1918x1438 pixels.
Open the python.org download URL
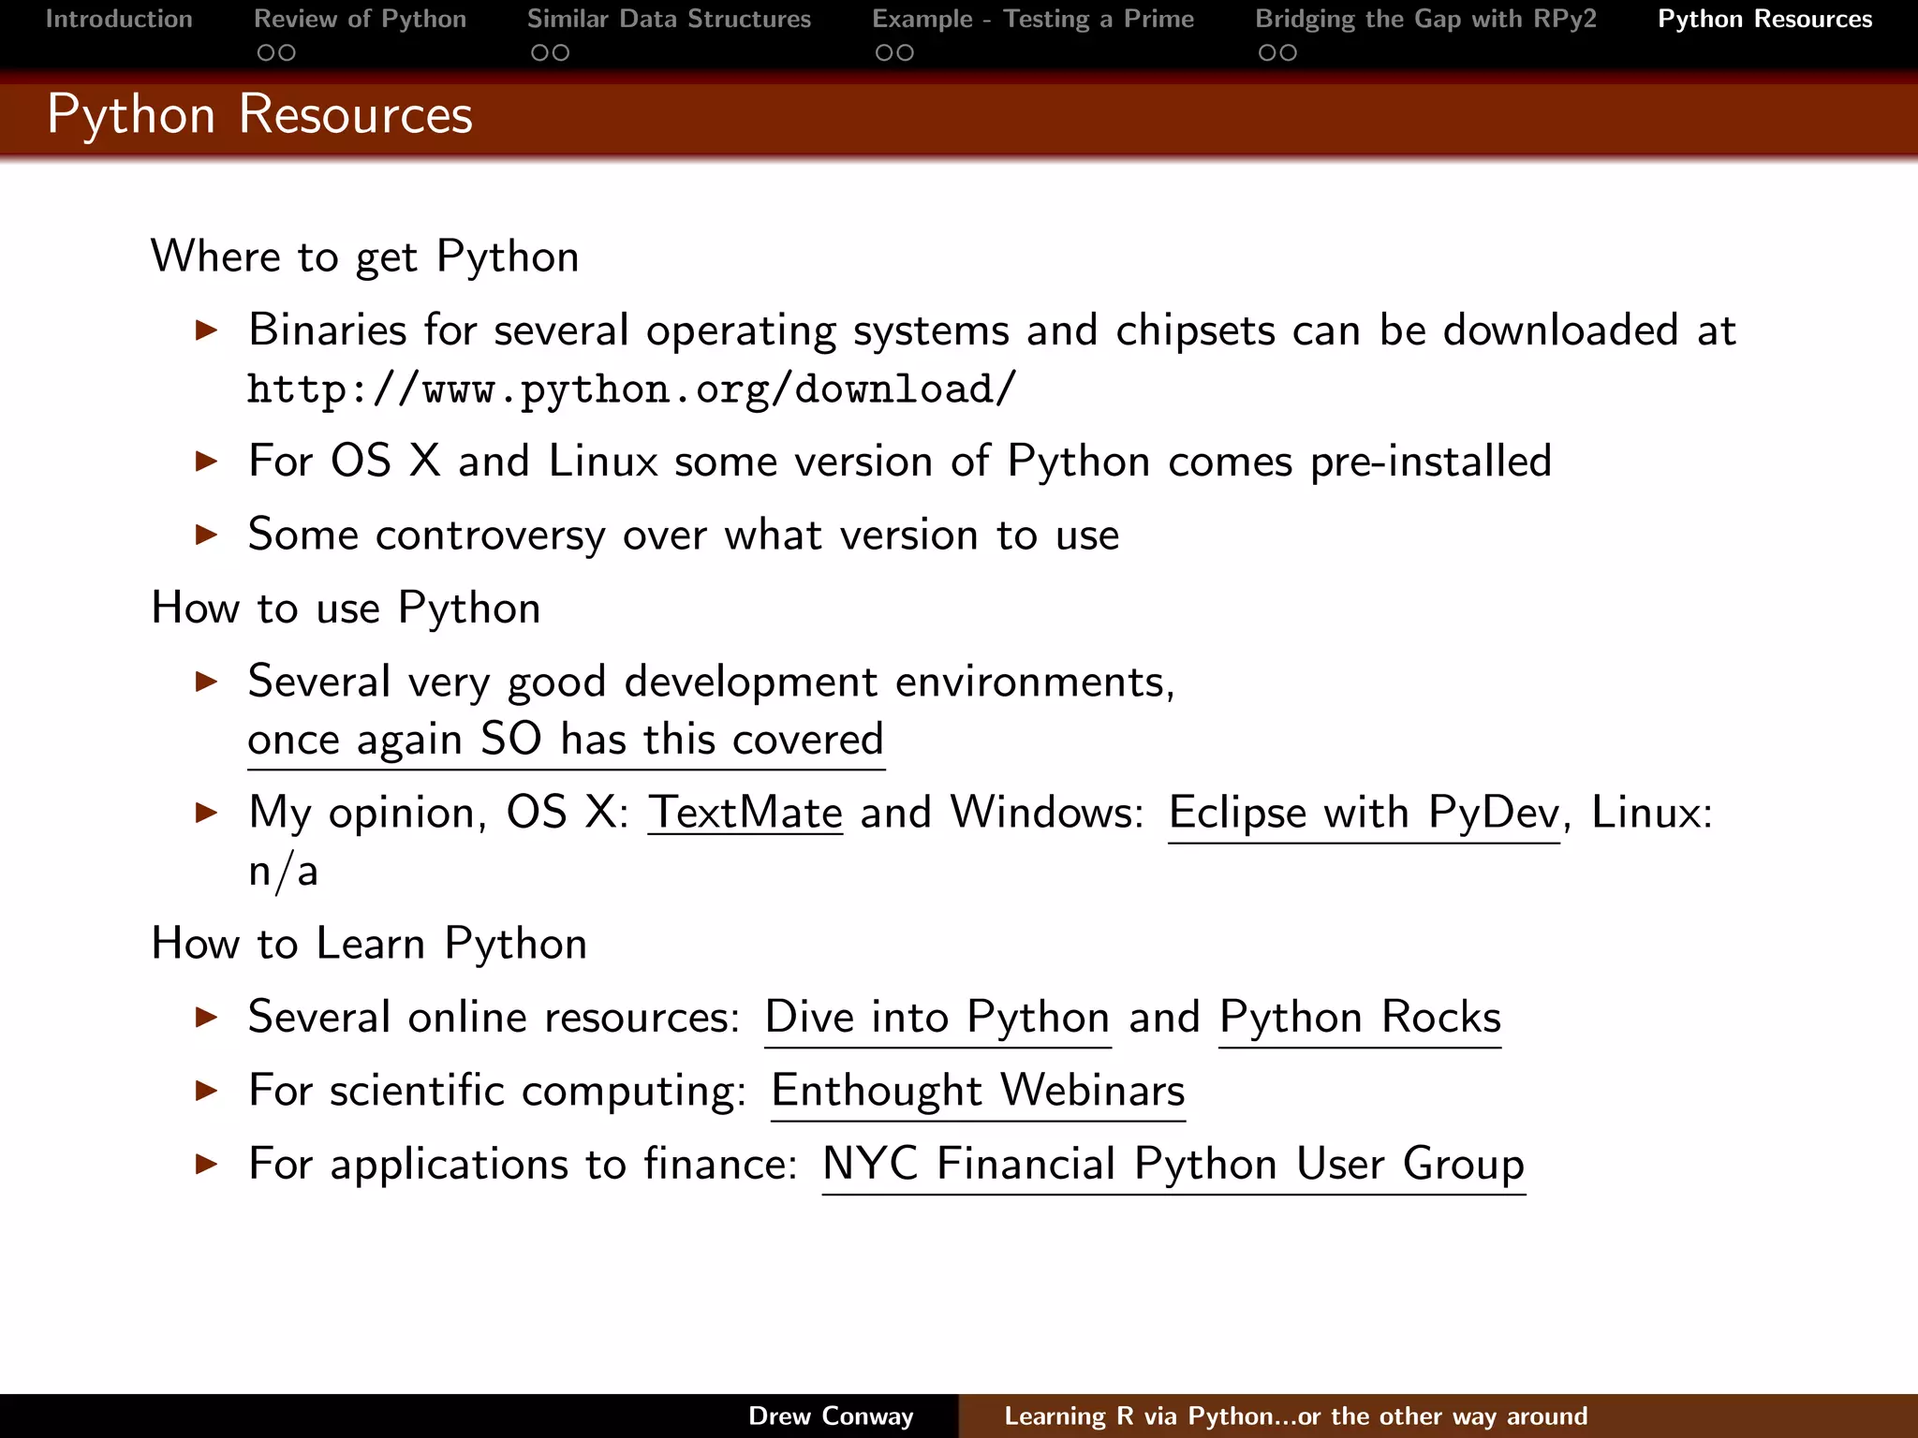[x=631, y=389]
